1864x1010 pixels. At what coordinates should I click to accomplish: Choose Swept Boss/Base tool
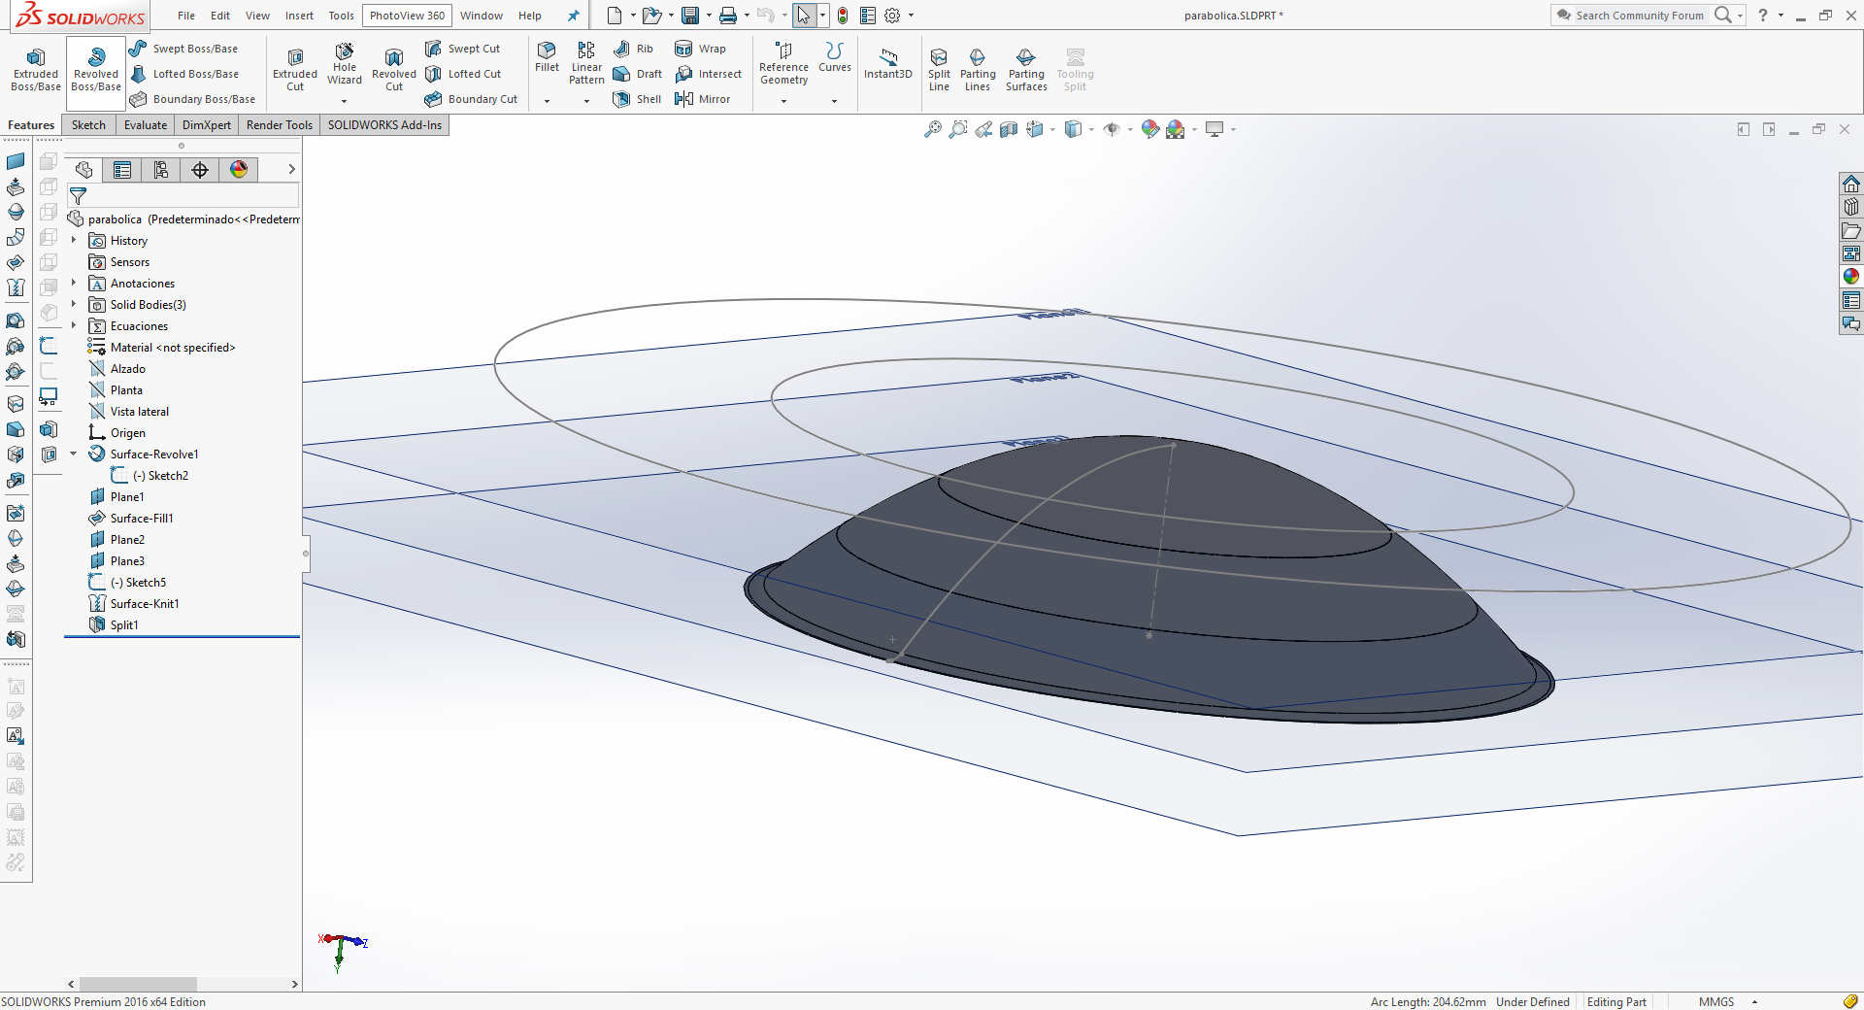coord(184,49)
